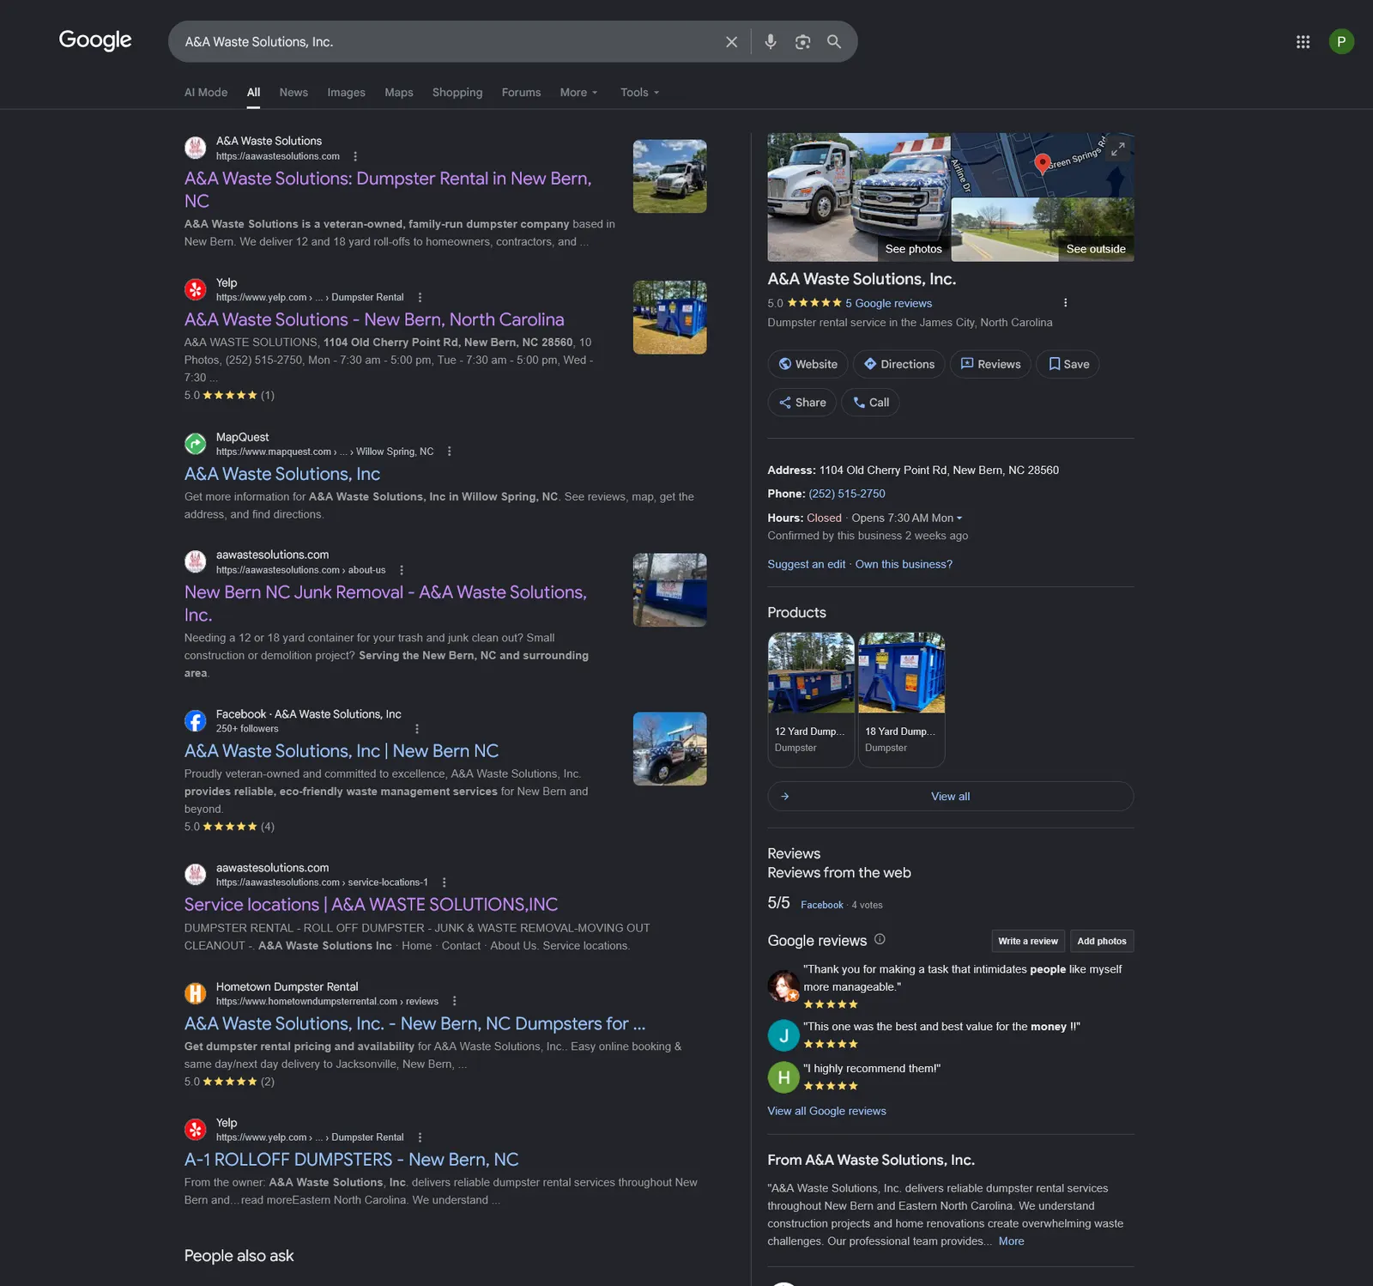This screenshot has width=1373, height=1286.
Task: Open more options beside 5 Google reviews
Action: click(x=1065, y=303)
